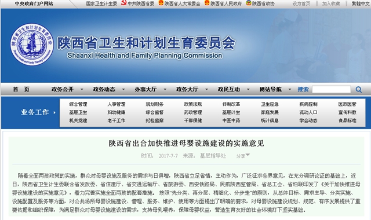Click 加入收藏 at the top

(x=331, y=3)
